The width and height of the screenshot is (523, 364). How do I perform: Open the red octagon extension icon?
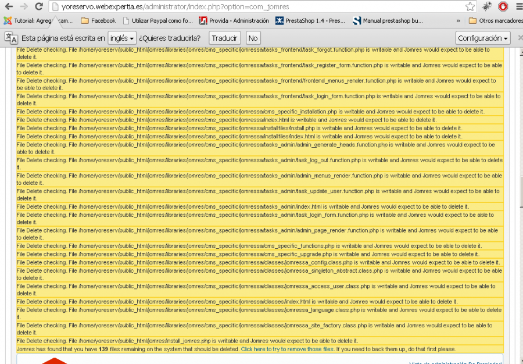coord(503,6)
